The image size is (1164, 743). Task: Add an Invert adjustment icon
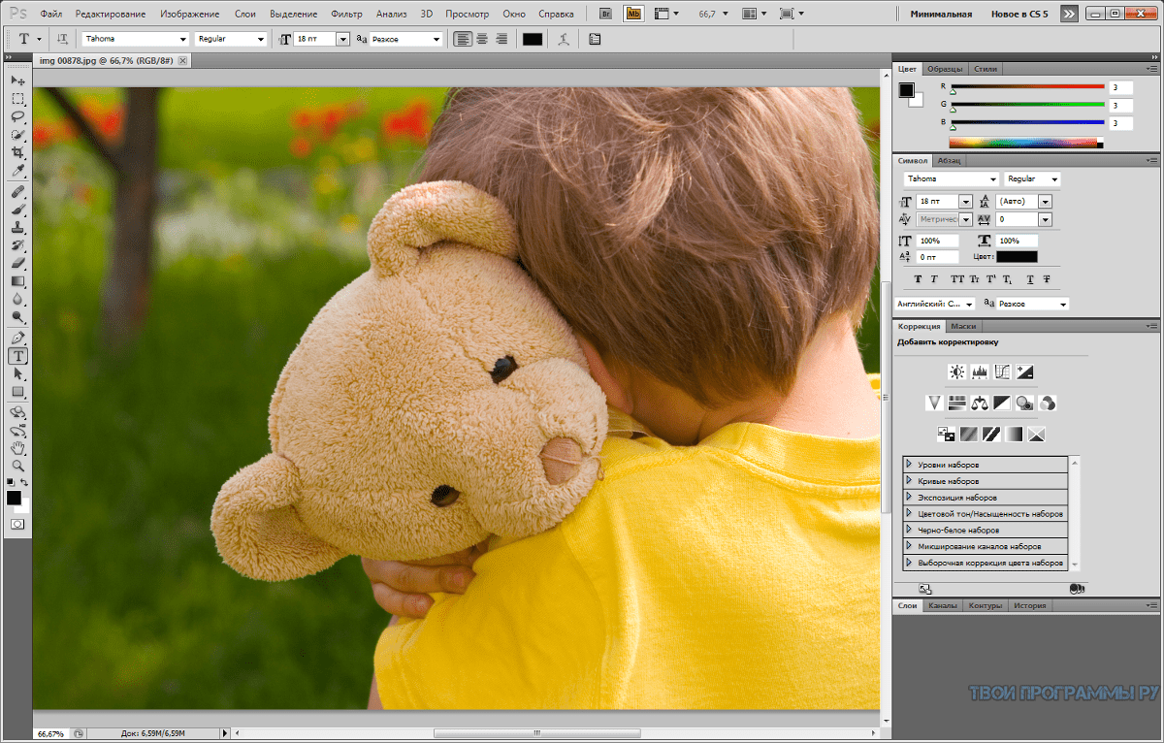tap(946, 434)
